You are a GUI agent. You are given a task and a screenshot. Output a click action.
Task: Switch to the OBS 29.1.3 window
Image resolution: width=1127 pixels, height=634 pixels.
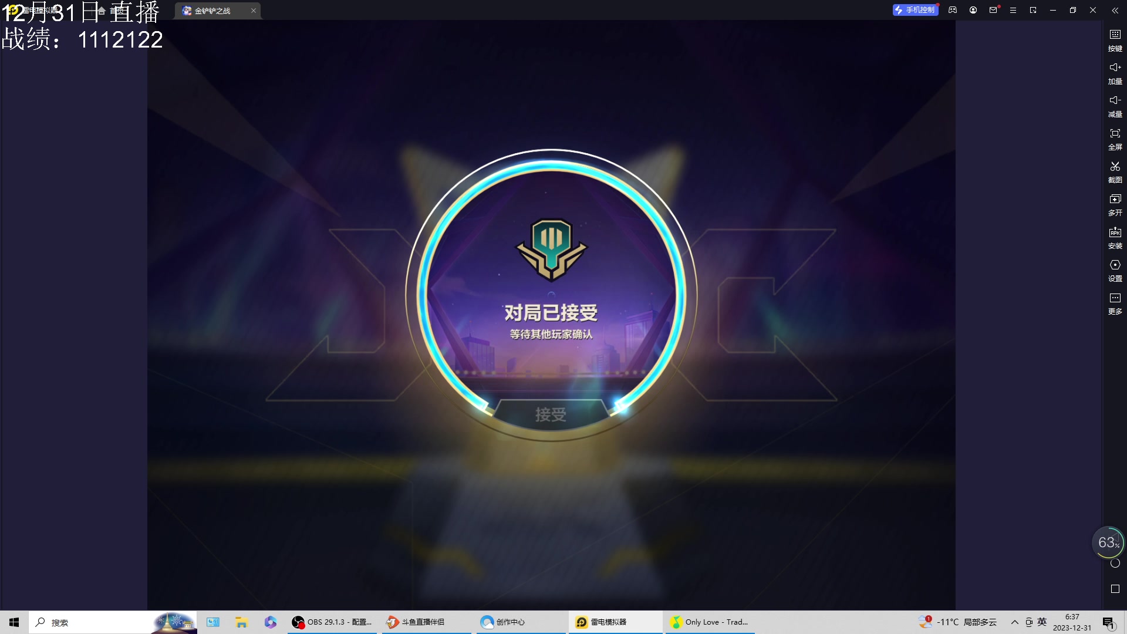(x=333, y=622)
